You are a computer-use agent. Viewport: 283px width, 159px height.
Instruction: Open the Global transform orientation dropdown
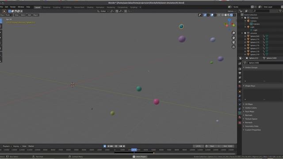tap(103, 11)
